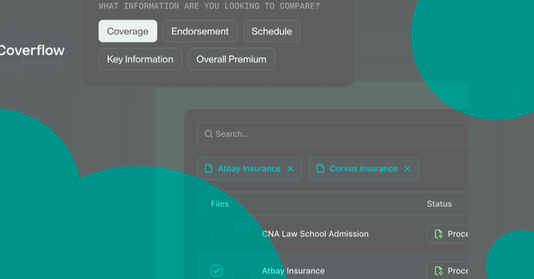Click the magnifier icon in search box
This screenshot has height=279, width=534.
(x=208, y=134)
